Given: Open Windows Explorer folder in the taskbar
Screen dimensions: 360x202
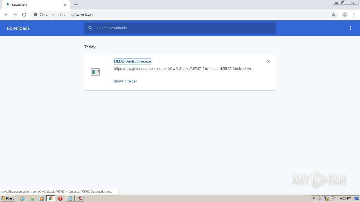Looking at the screenshot, I should [x=32, y=198].
